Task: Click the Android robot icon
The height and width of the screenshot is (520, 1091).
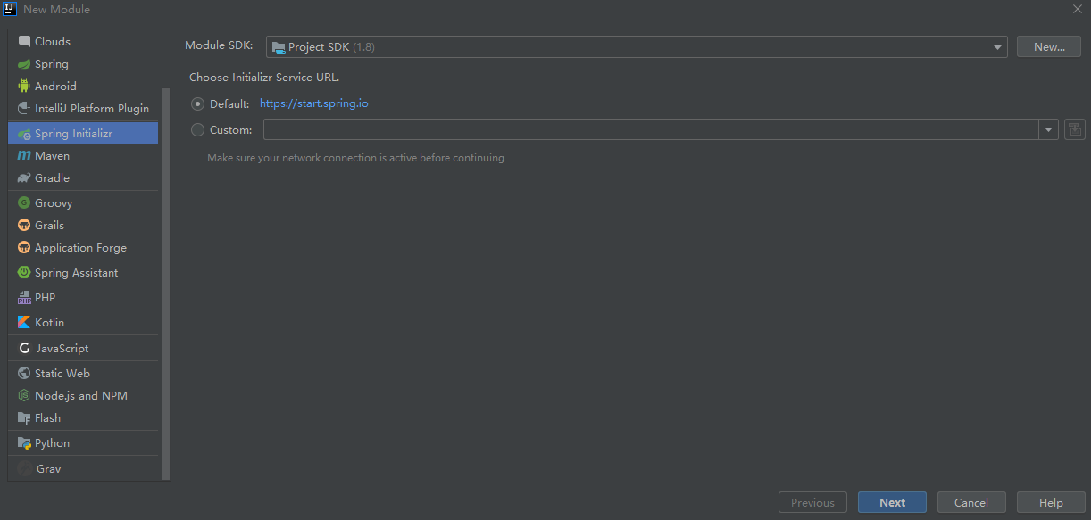Action: 24,87
